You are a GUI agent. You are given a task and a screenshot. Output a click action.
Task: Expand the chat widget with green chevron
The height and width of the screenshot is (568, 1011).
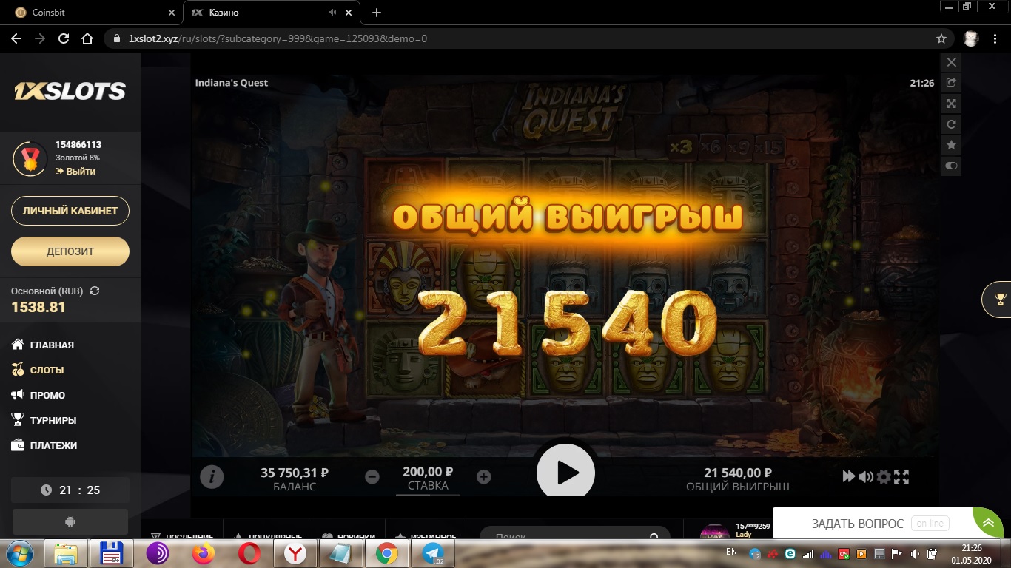[x=989, y=523]
